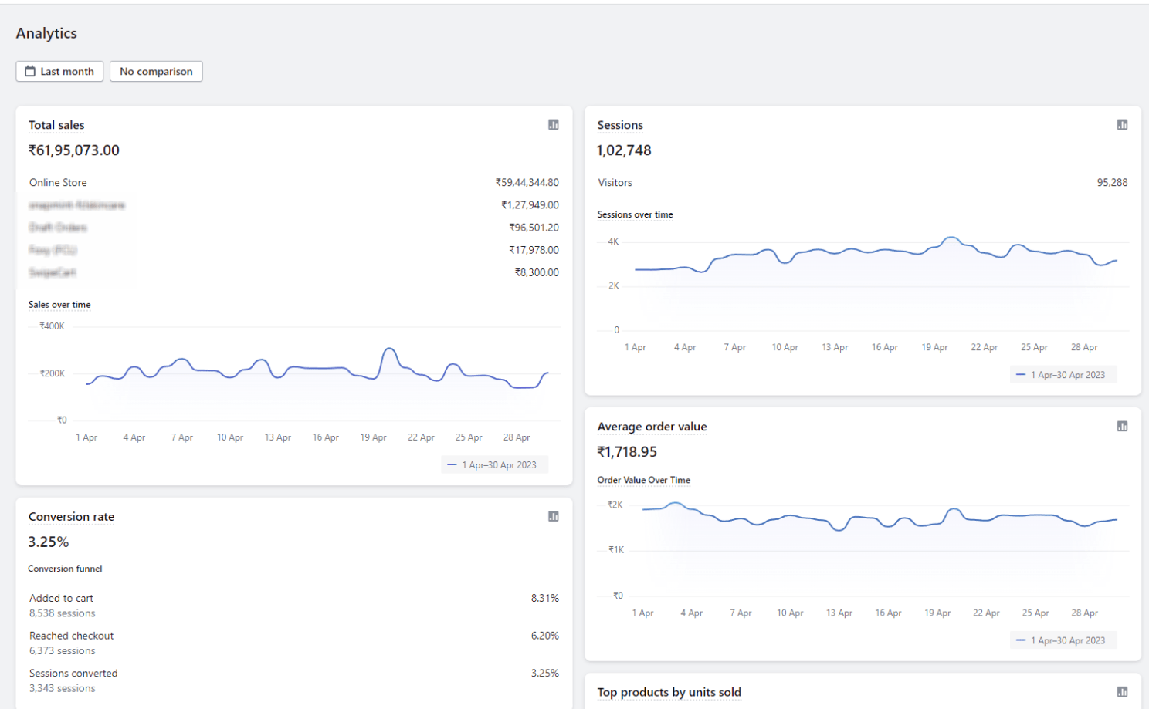This screenshot has width=1149, height=709.
Task: Toggle the Sessions chart 1 Apr–30 Apr legend
Action: [x=1063, y=375]
